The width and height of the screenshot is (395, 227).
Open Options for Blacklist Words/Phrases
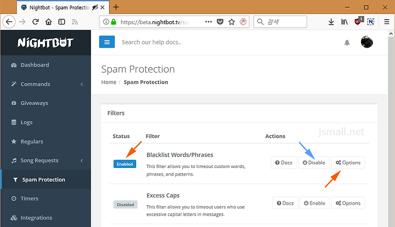click(x=348, y=162)
